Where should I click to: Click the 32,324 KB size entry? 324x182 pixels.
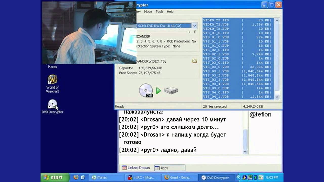pos(256,67)
